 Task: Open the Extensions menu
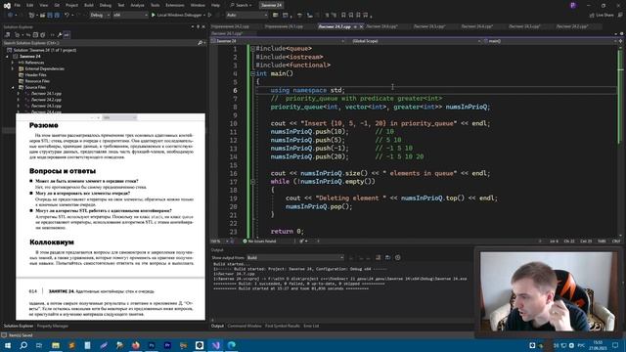(x=175, y=5)
